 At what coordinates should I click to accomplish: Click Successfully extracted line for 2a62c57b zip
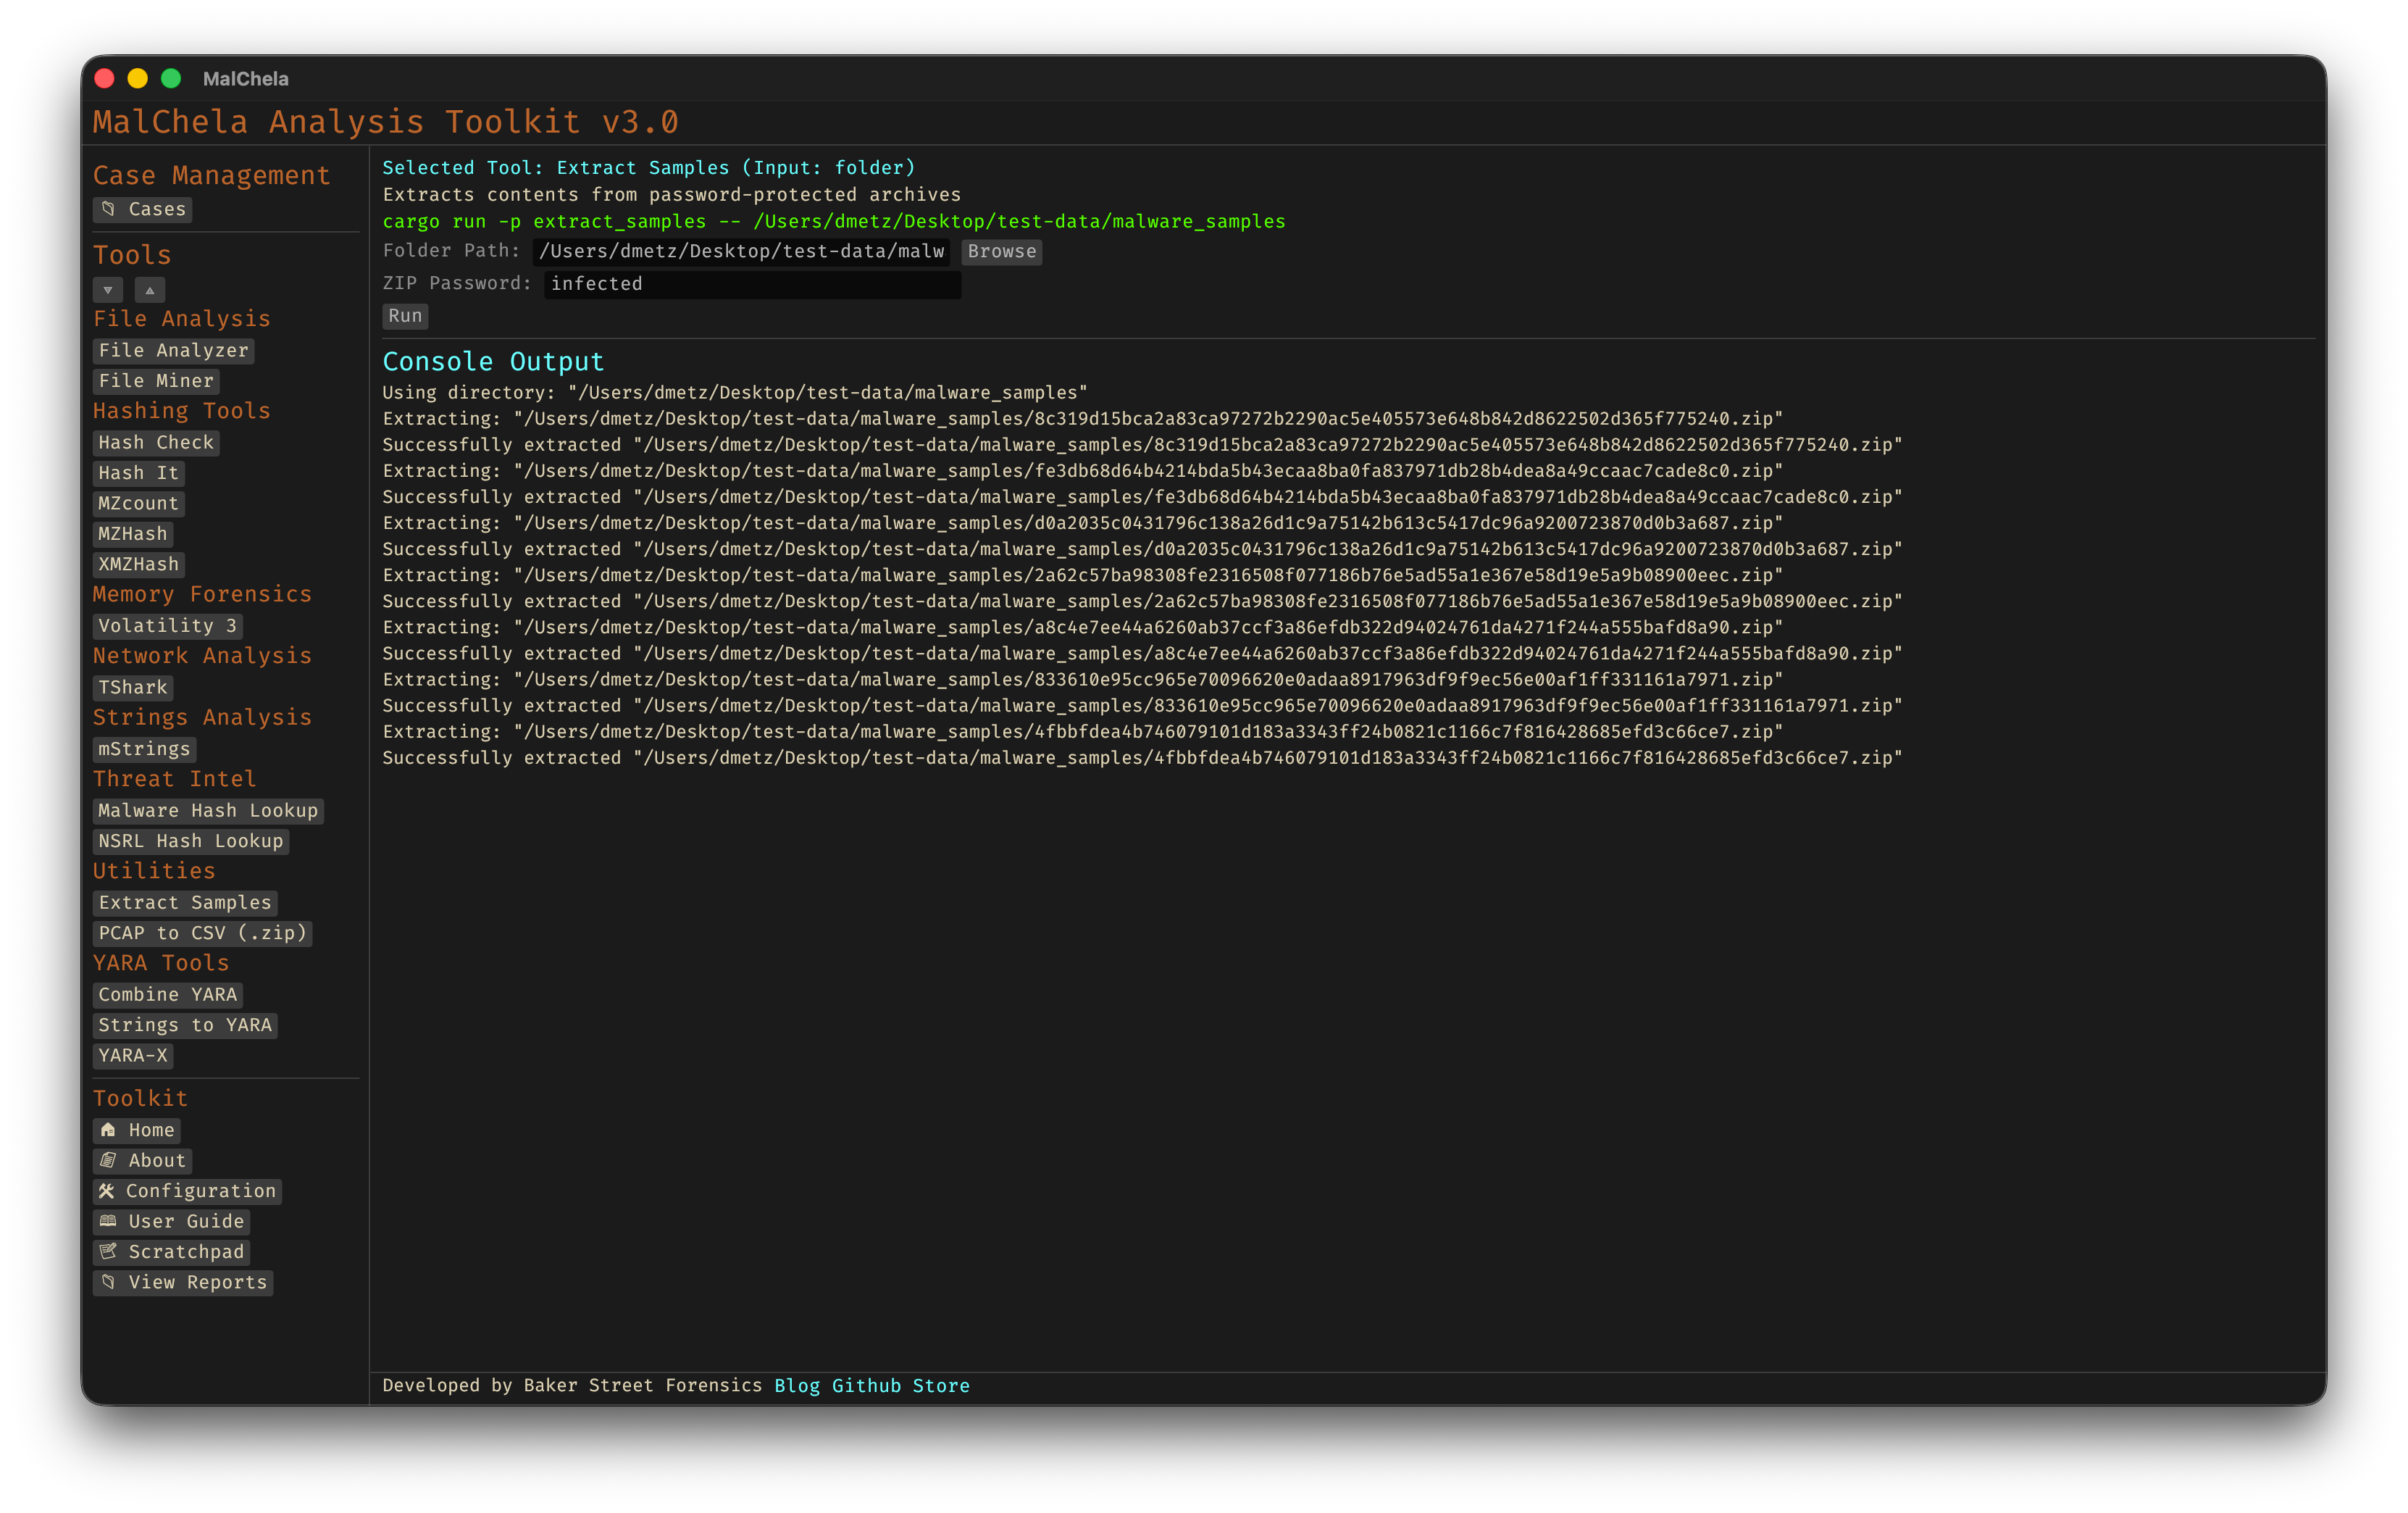point(1142,601)
